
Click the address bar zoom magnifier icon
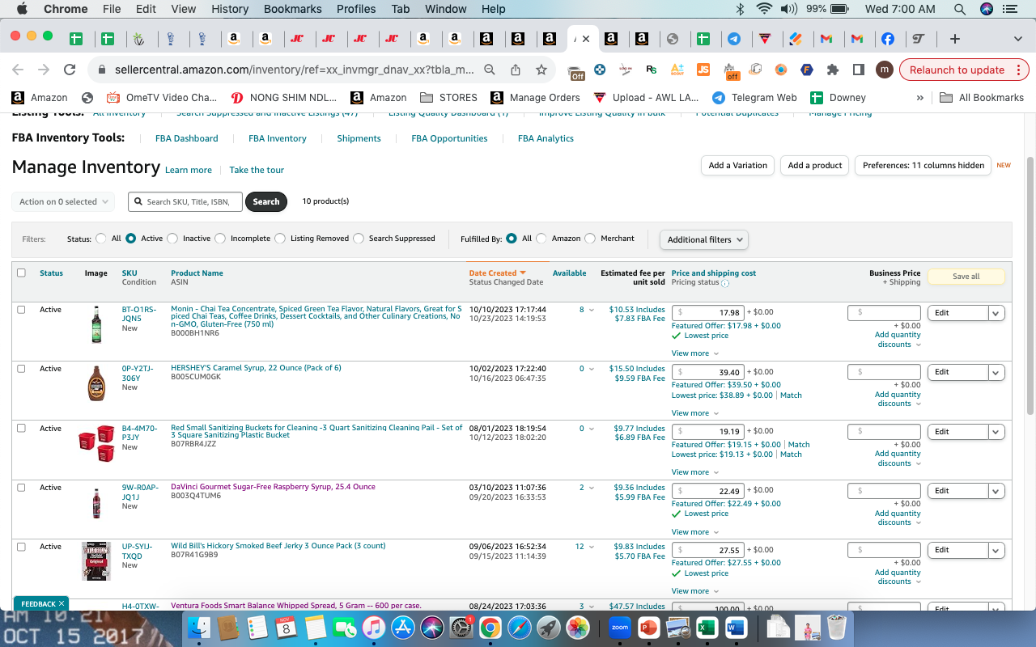(490, 70)
